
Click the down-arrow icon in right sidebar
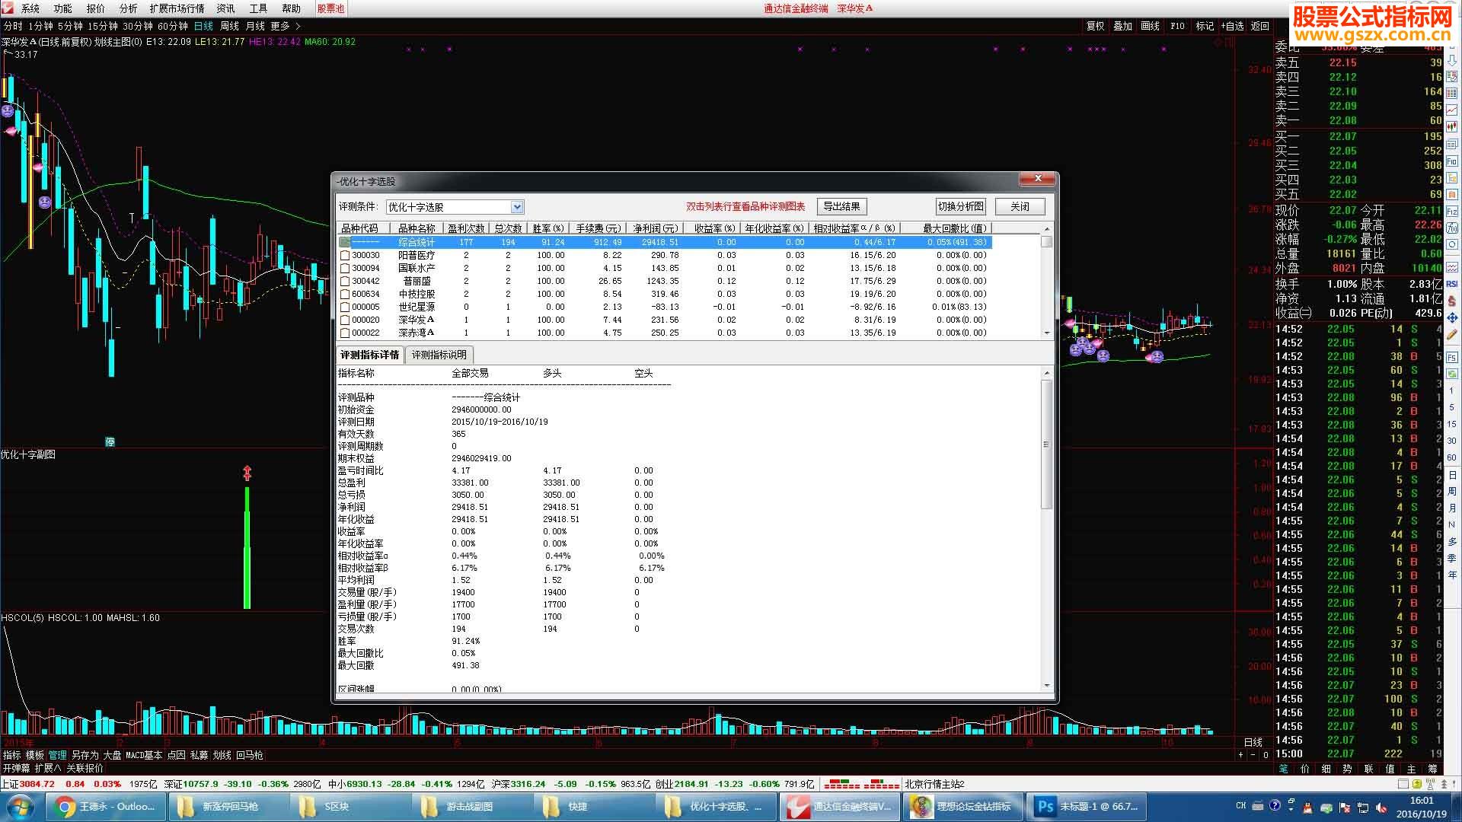(1452, 59)
